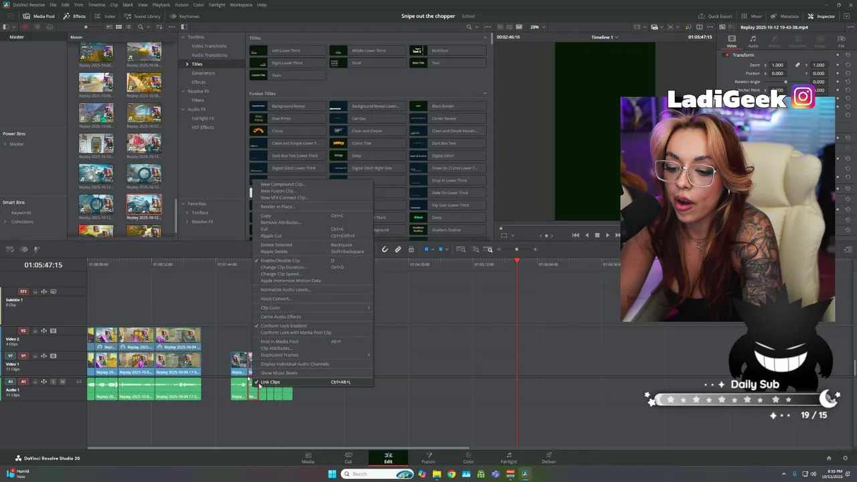Click Windows taskbar Search box
857x482 pixels.
tap(377, 474)
